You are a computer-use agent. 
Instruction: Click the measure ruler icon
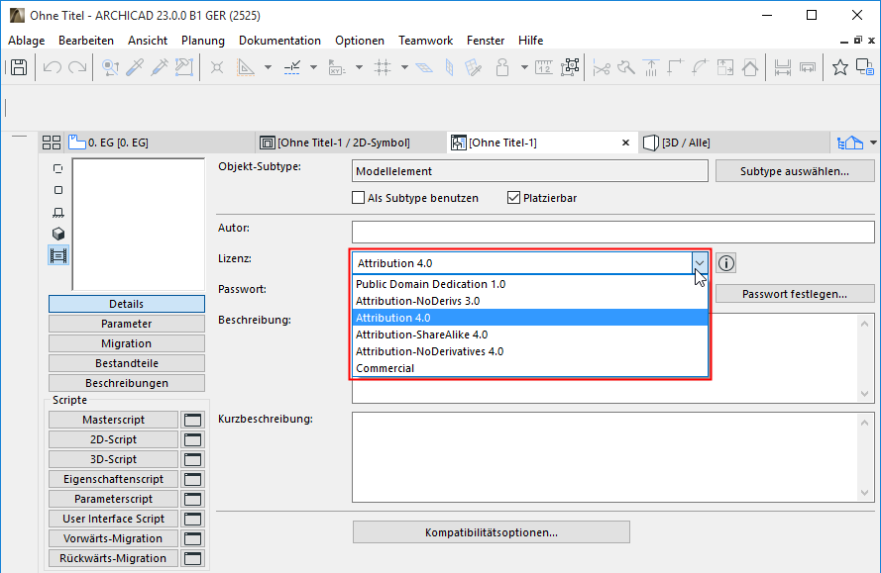click(543, 67)
